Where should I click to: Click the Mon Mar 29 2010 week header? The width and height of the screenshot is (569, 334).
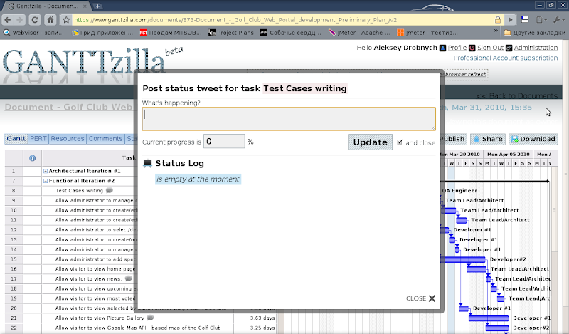tap(461, 154)
